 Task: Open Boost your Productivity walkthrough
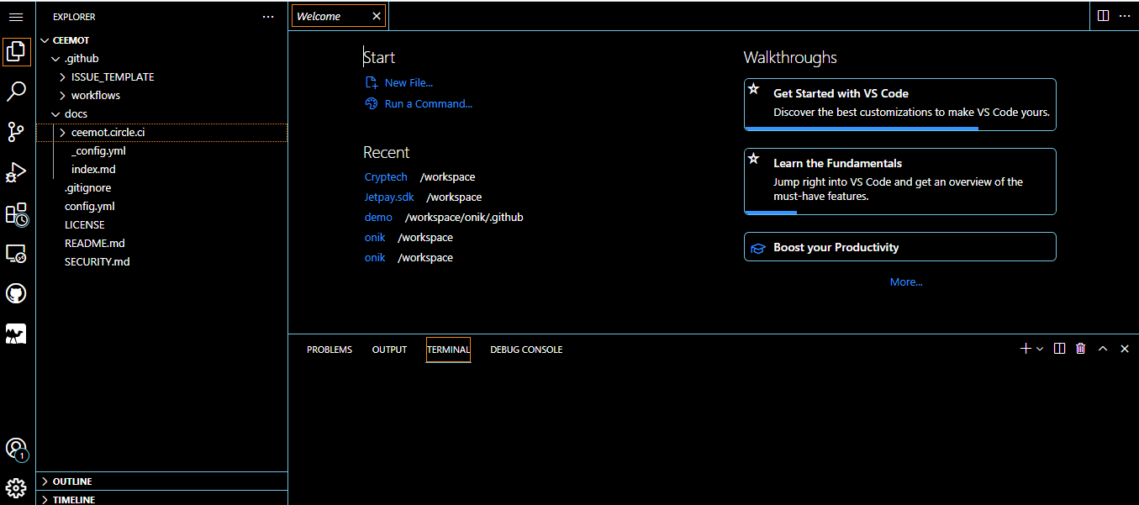[900, 247]
